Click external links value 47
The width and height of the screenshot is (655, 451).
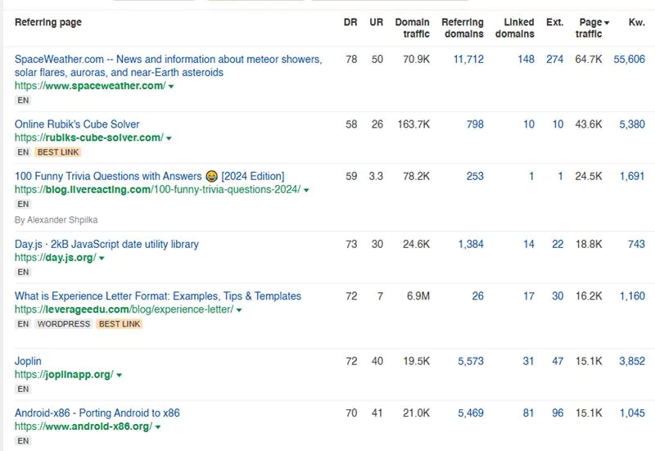pos(558,361)
